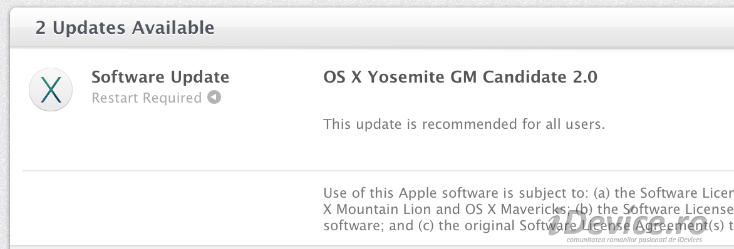
Task: Click the Mountain Lion mention in license text
Action: pyautogui.click(x=385, y=208)
